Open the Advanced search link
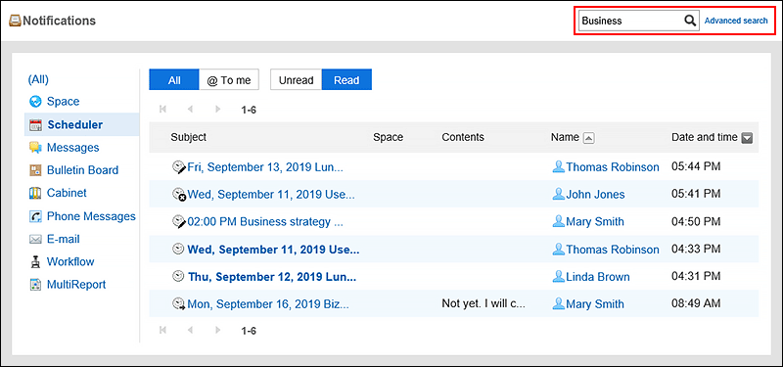This screenshot has height=367, width=783. coord(736,21)
